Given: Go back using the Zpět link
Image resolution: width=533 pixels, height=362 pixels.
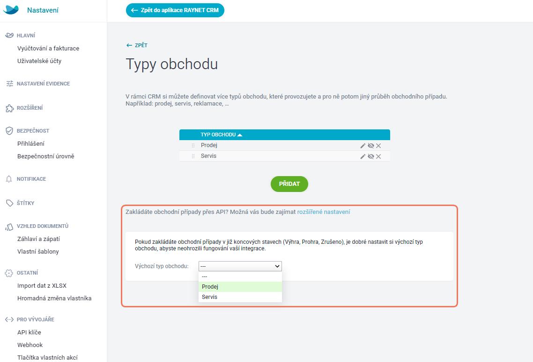Looking at the screenshot, I should click(137, 45).
